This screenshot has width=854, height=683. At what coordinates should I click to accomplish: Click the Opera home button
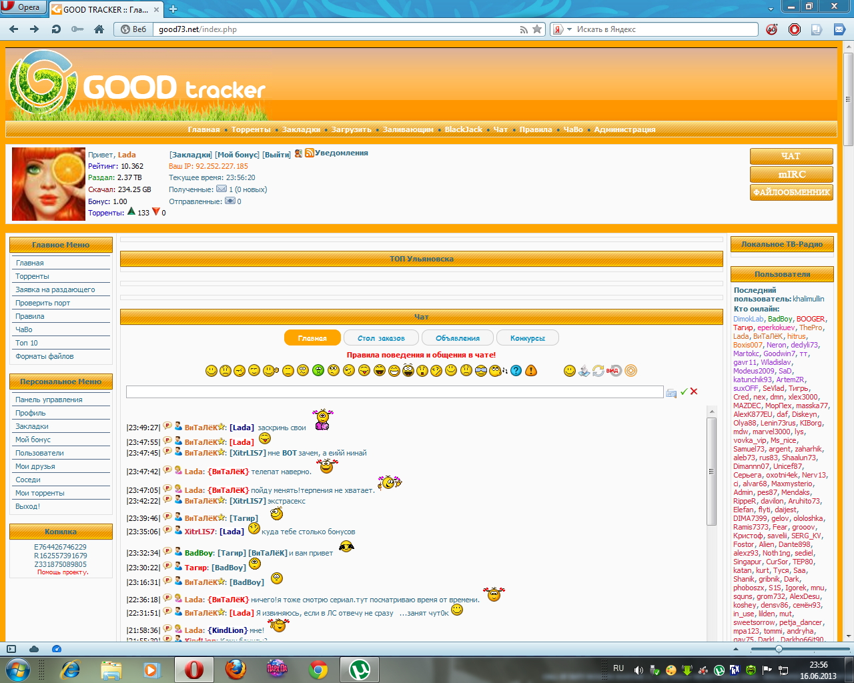[x=99, y=29]
